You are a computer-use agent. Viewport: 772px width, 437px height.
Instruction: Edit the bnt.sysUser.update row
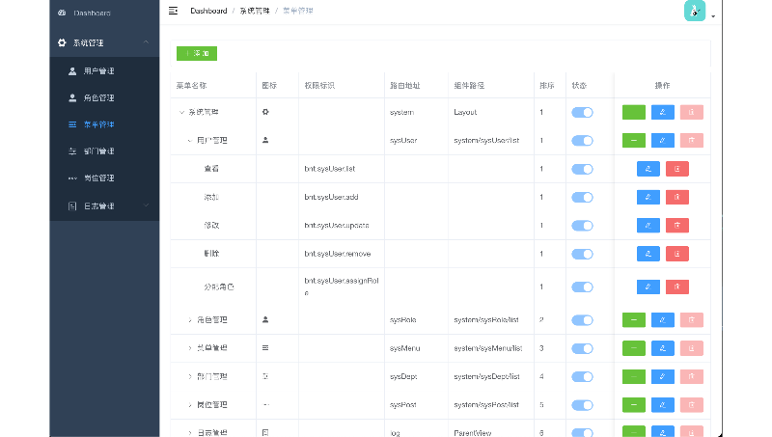(x=648, y=226)
